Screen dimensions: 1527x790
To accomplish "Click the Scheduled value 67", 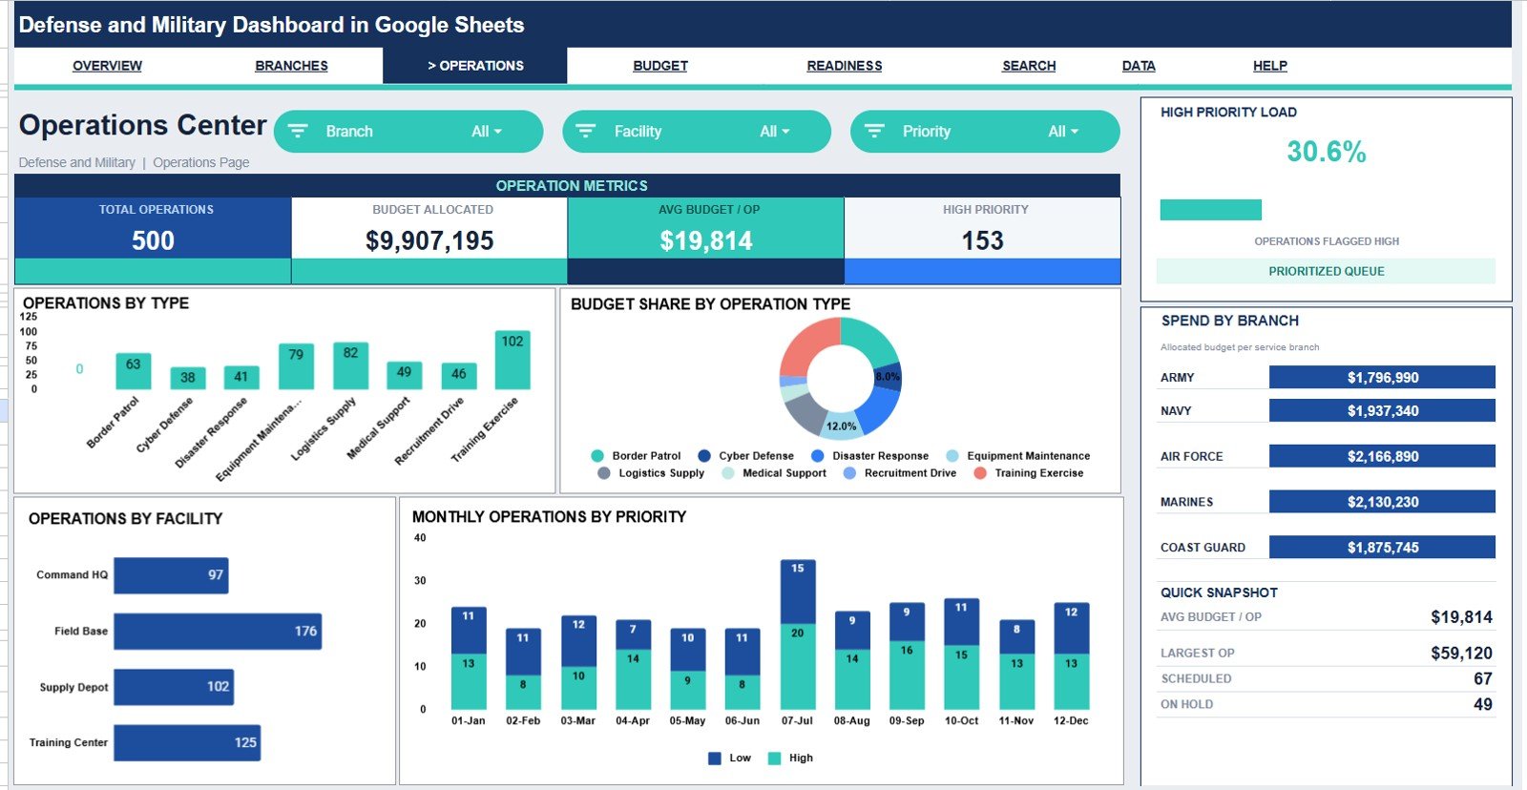I will [1483, 678].
